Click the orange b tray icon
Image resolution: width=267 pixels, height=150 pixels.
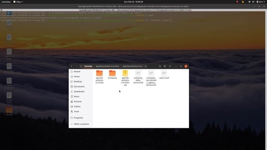click(243, 2)
